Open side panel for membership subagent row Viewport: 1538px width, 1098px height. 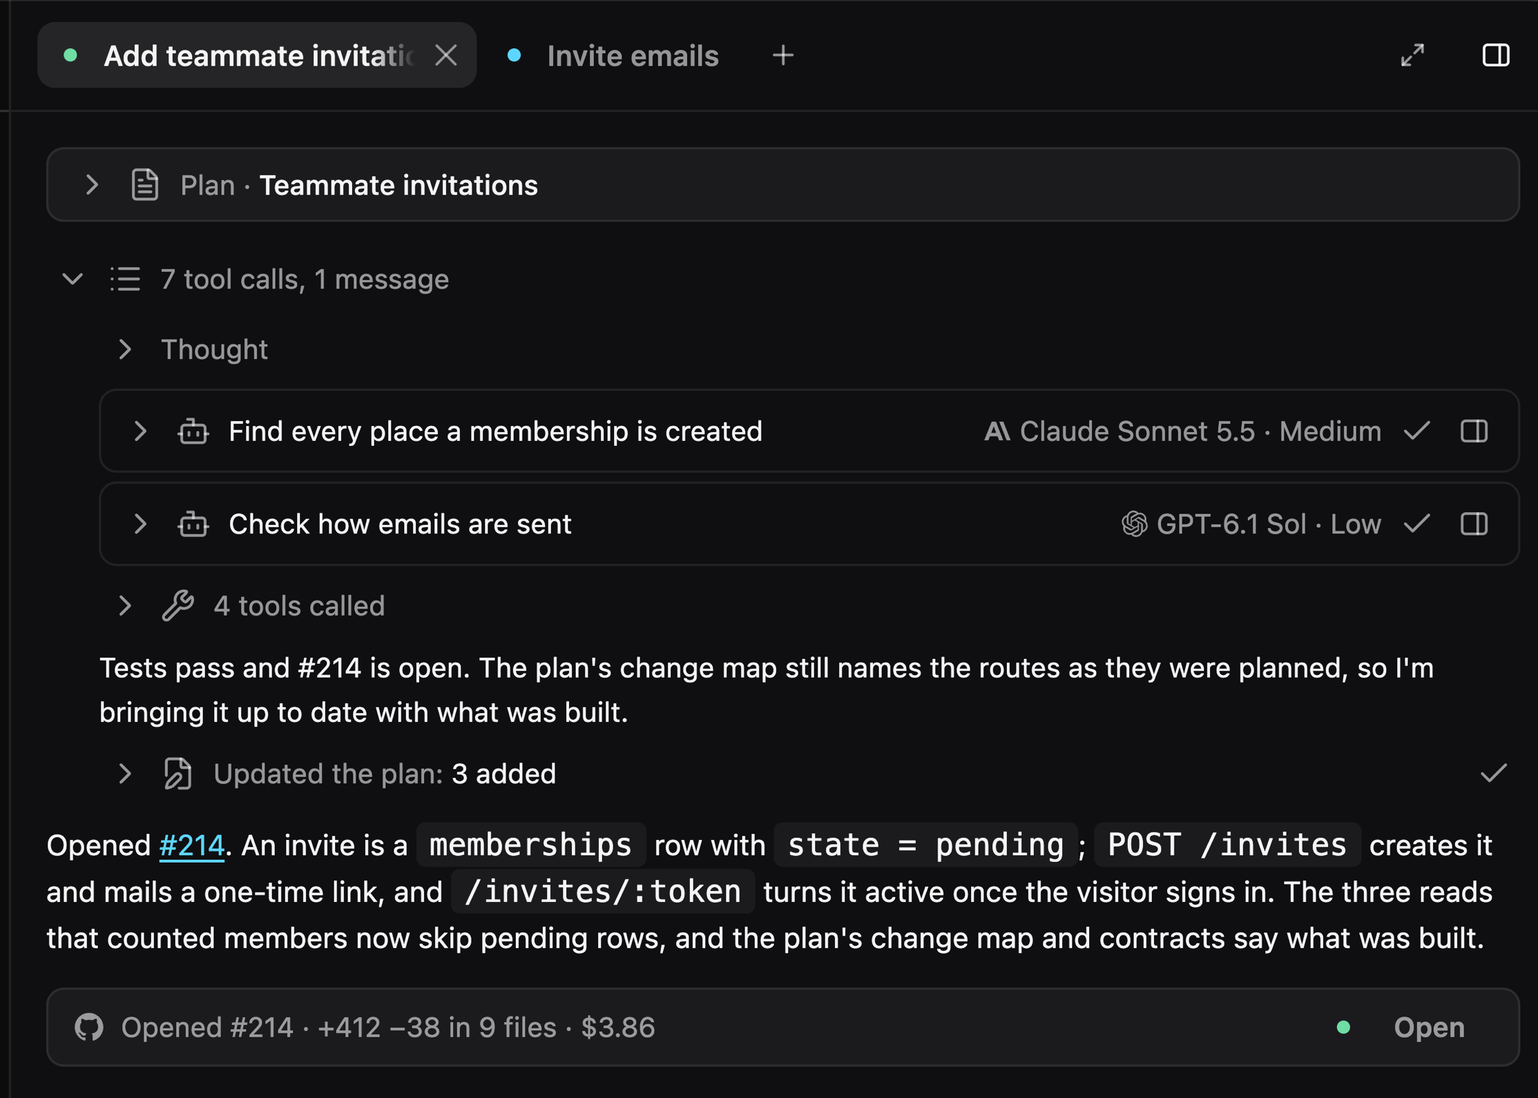tap(1474, 431)
